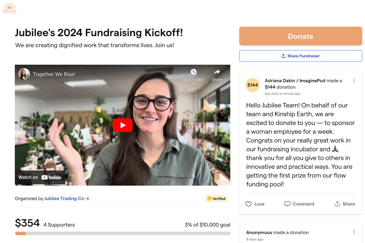Open options menu on Anonymous donation
Image resolution: width=365 pixels, height=243 pixels.
tap(354, 232)
